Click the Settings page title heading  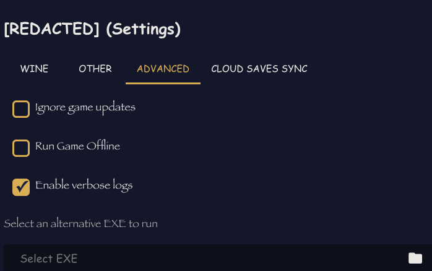click(x=92, y=29)
